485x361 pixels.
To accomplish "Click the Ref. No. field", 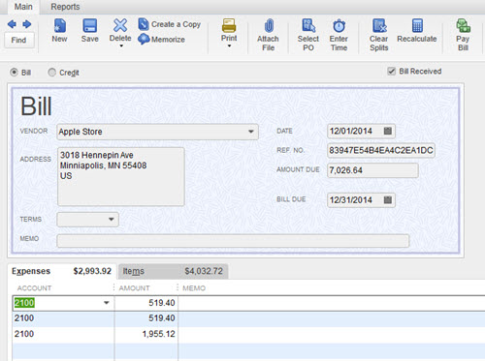I will click(381, 150).
